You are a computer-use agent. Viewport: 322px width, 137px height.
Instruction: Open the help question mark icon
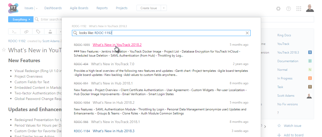coord(289,8)
